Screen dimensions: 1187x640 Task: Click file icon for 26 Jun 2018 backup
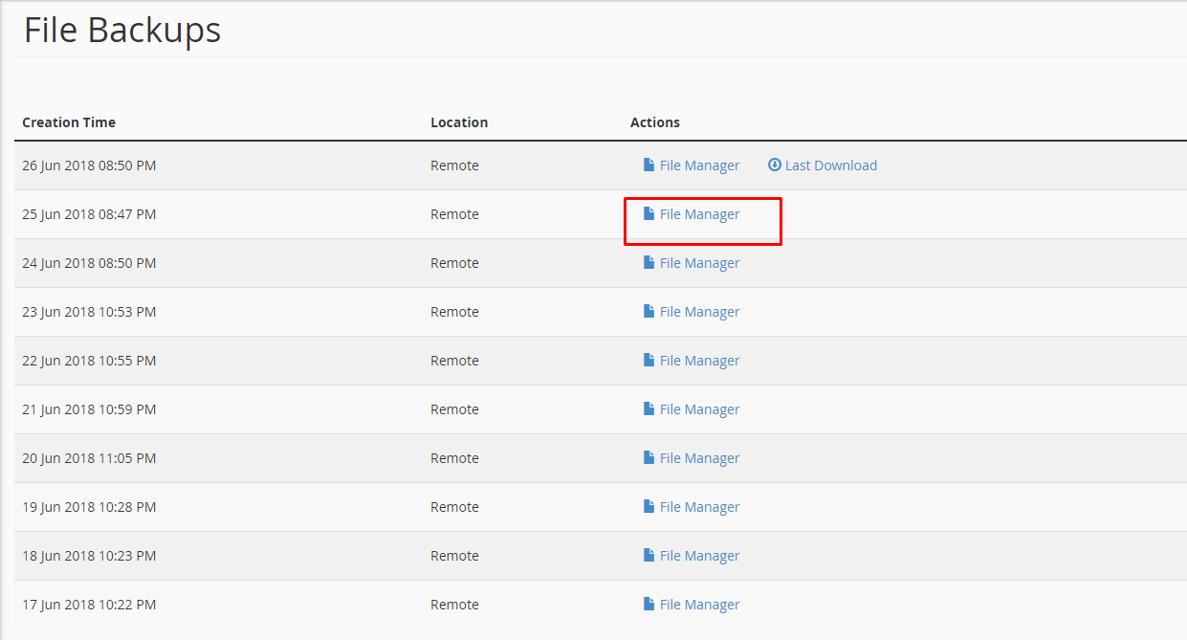(648, 166)
